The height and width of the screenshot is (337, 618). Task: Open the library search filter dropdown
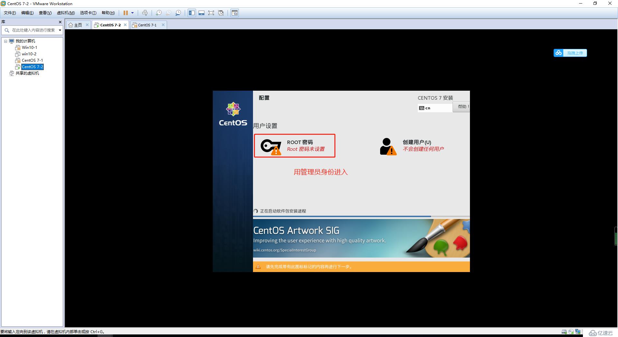coord(60,30)
